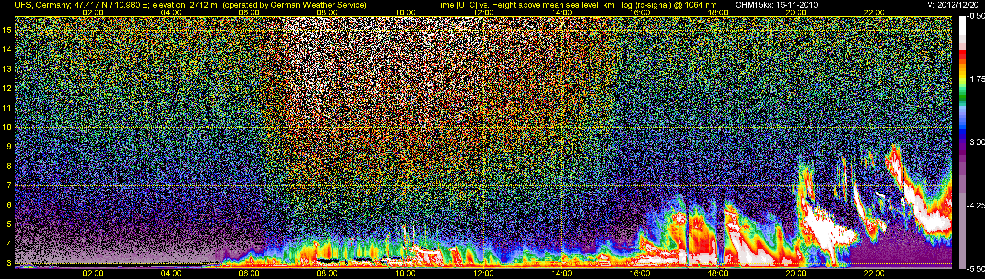Viewport: 985px width, 279px height.
Task: Click the 16:00 tick label on the bottom time axis
Action: click(x=640, y=274)
